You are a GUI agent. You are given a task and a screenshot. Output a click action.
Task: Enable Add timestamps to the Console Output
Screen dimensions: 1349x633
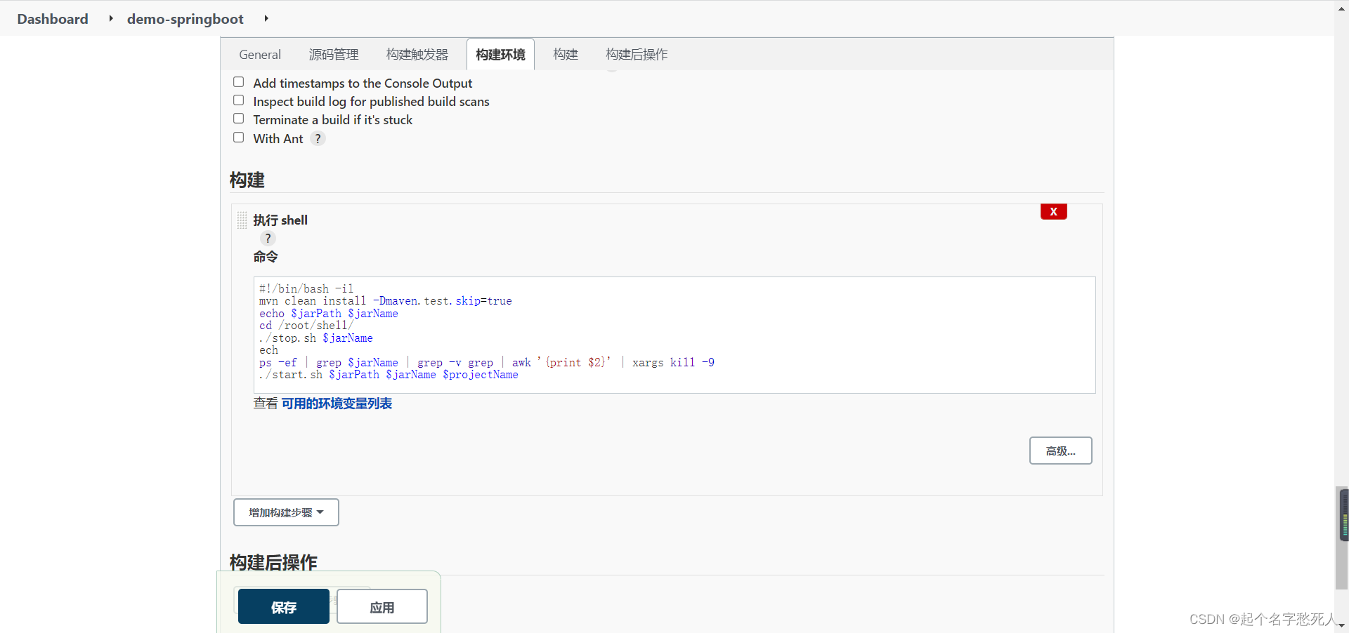[239, 82]
